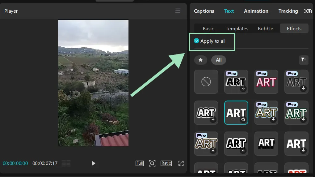This screenshot has width=315, height=177.
Task: Switch to the Captions tab
Action: click(x=204, y=11)
